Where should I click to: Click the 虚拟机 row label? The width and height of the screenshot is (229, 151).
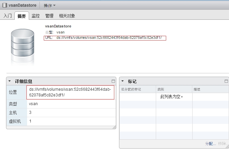(15, 121)
